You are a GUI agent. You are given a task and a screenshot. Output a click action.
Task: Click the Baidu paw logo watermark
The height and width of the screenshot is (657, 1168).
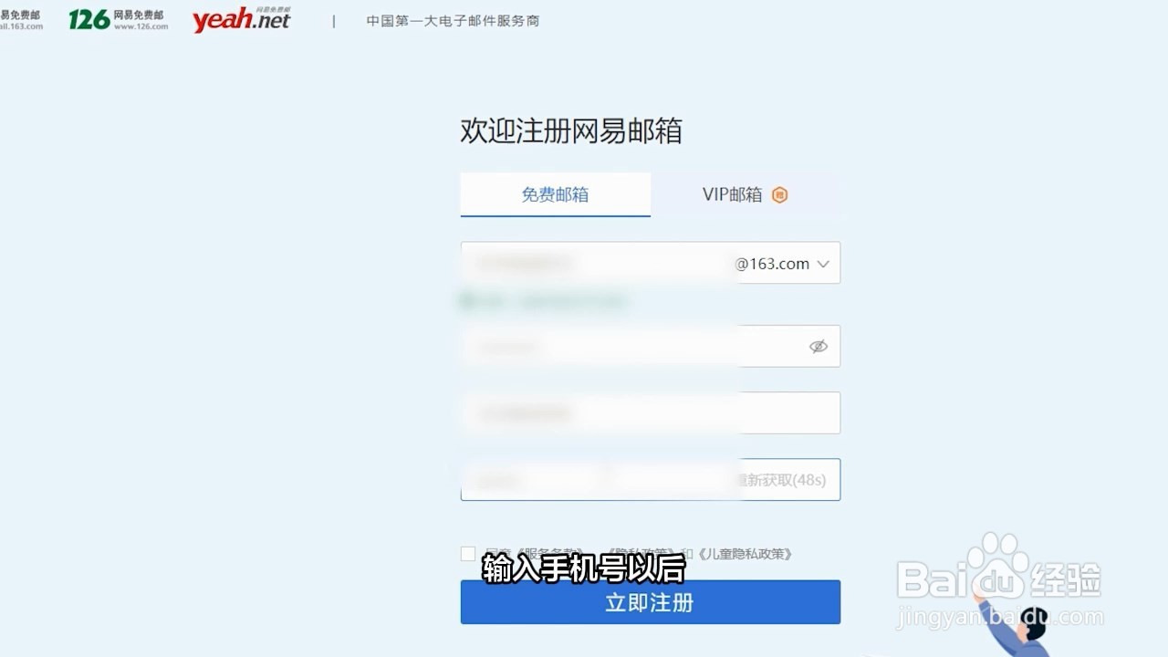(x=999, y=570)
